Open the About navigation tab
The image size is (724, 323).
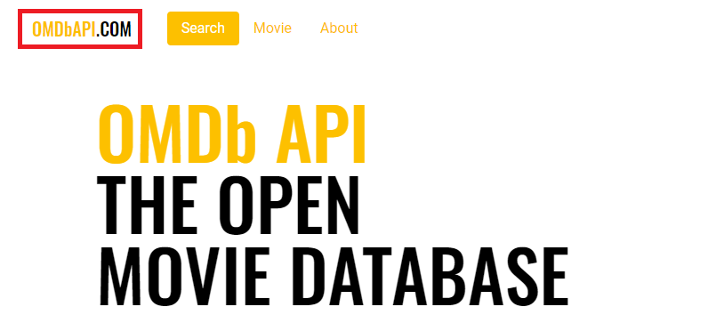coord(339,28)
